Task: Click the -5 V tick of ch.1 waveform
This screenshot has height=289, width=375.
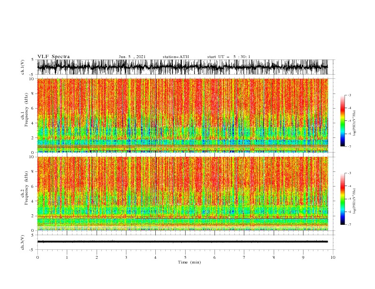Action: click(32, 75)
